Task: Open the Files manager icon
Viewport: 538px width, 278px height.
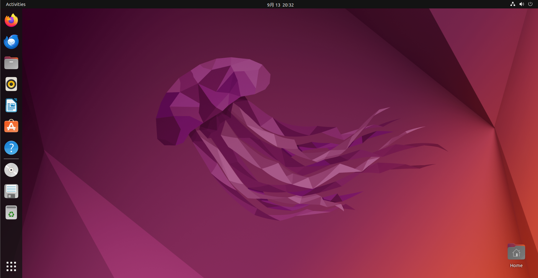Action: [x=11, y=63]
